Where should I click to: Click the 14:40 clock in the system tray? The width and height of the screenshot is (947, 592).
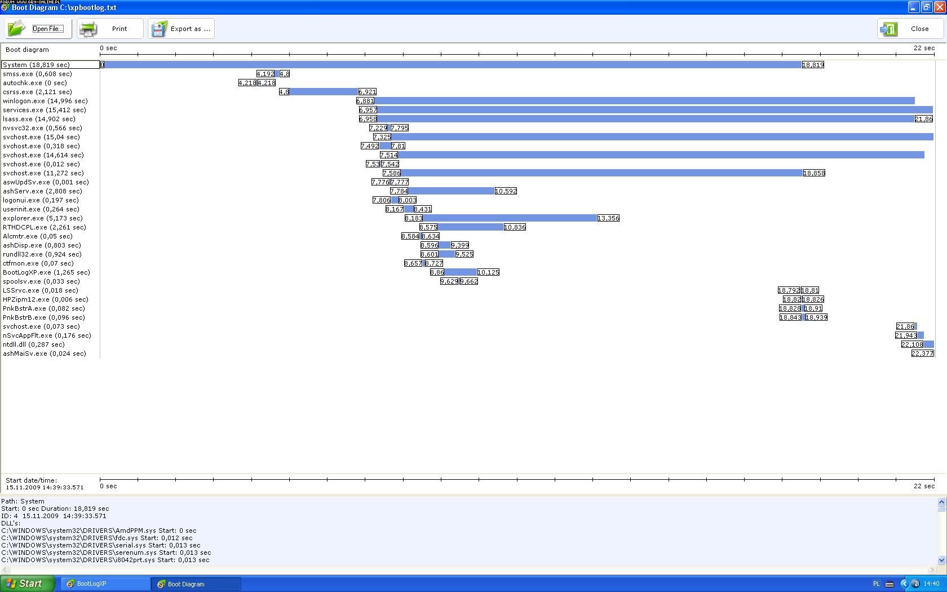pos(931,584)
